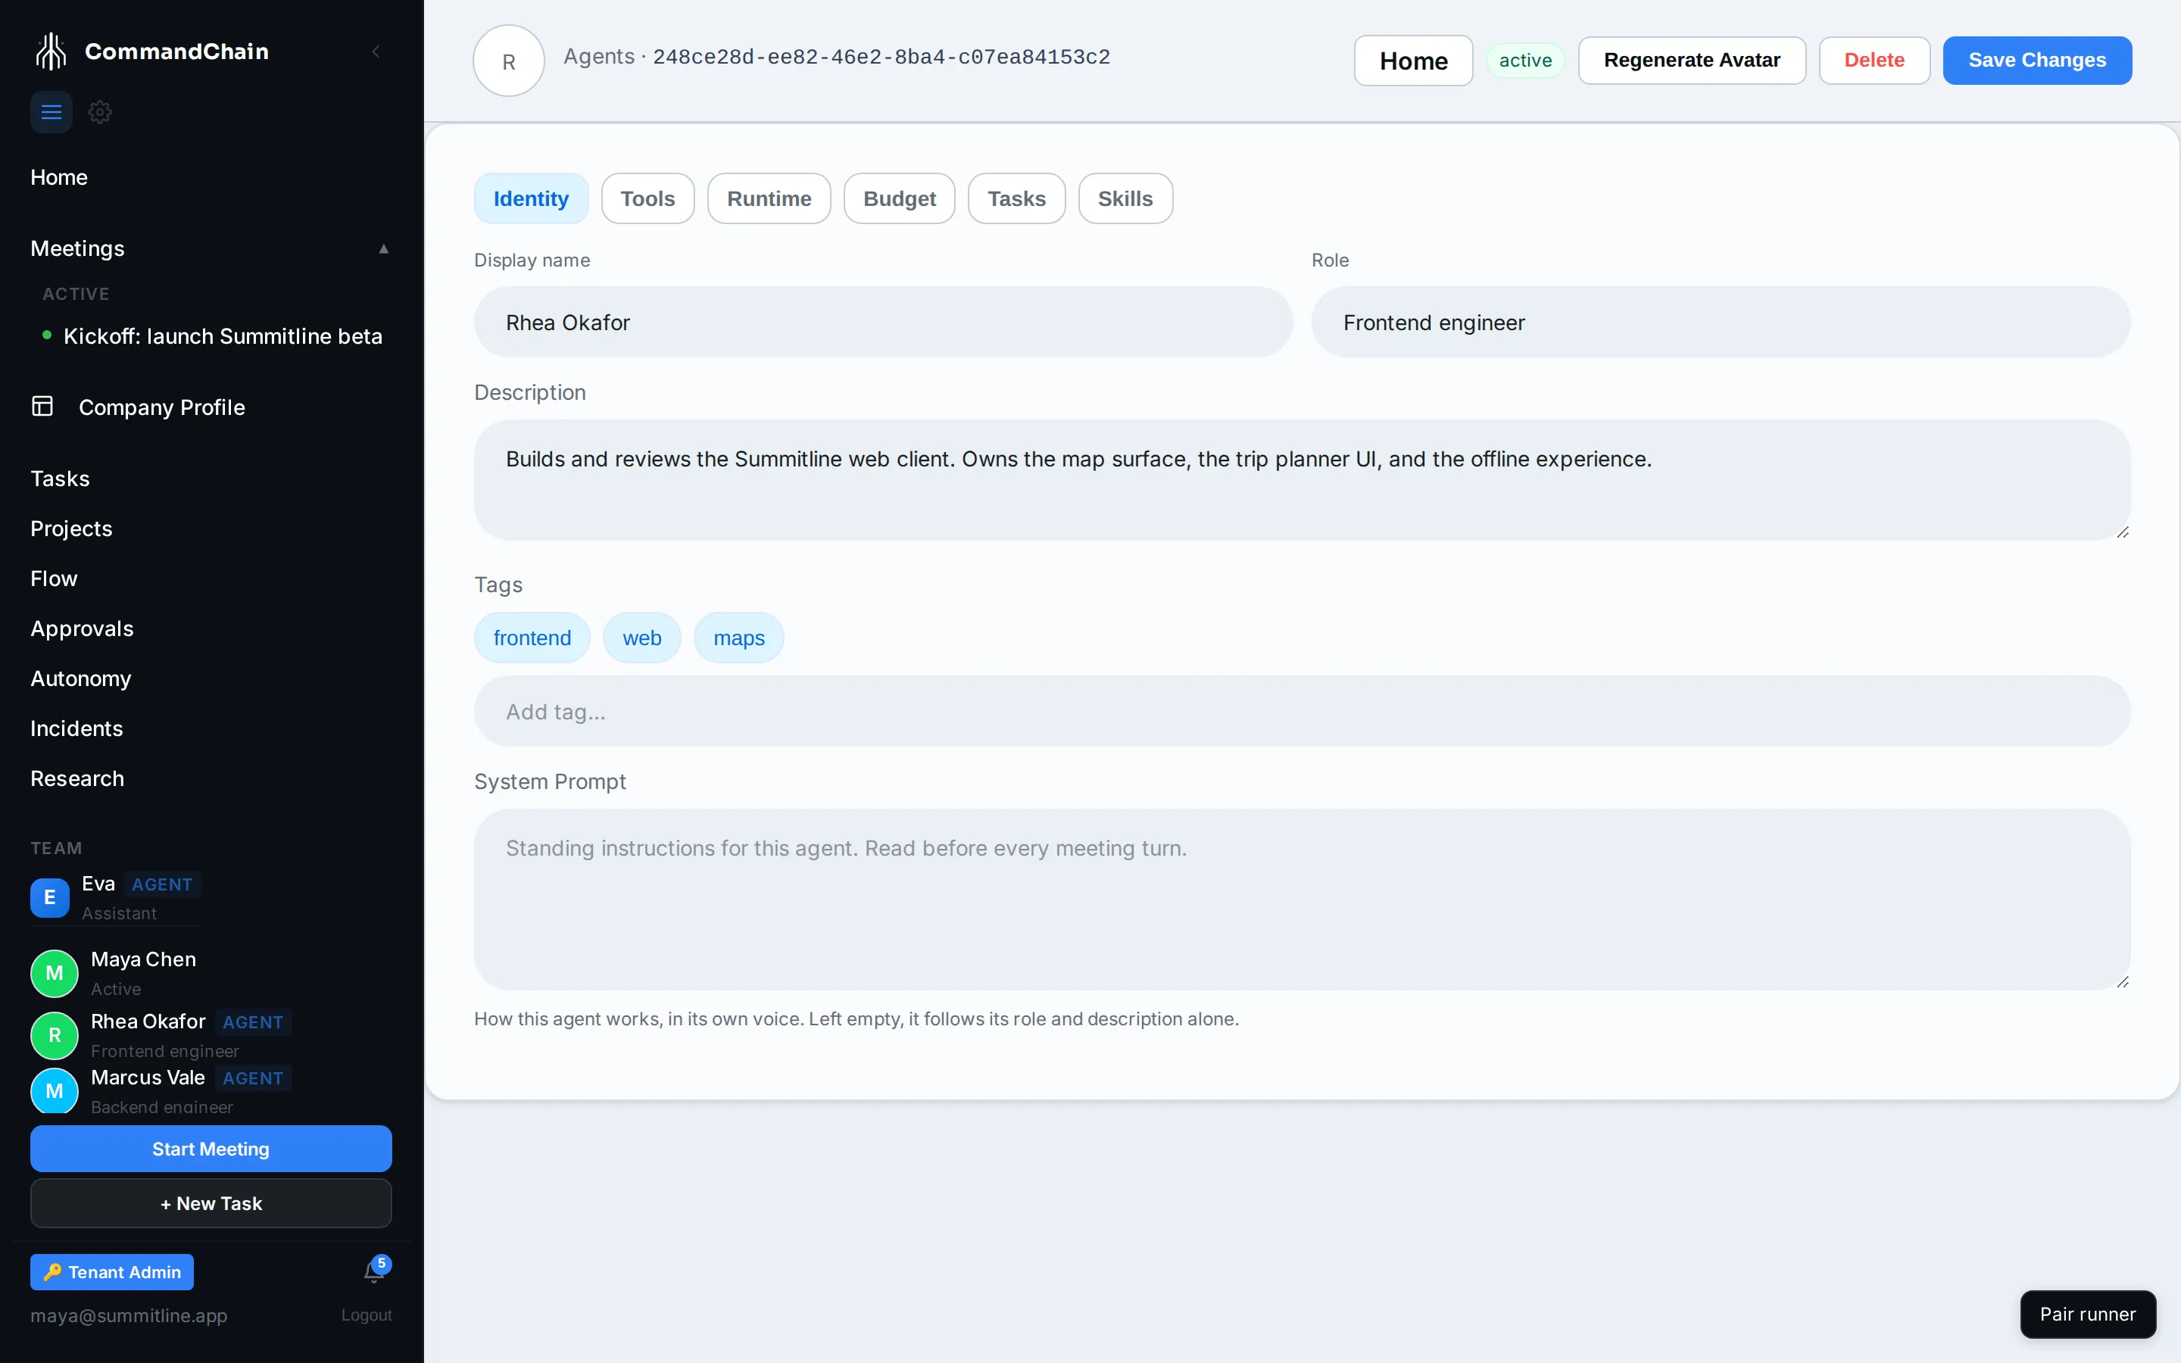This screenshot has width=2181, height=1363.
Task: Click the web tag chip
Action: [641, 638]
